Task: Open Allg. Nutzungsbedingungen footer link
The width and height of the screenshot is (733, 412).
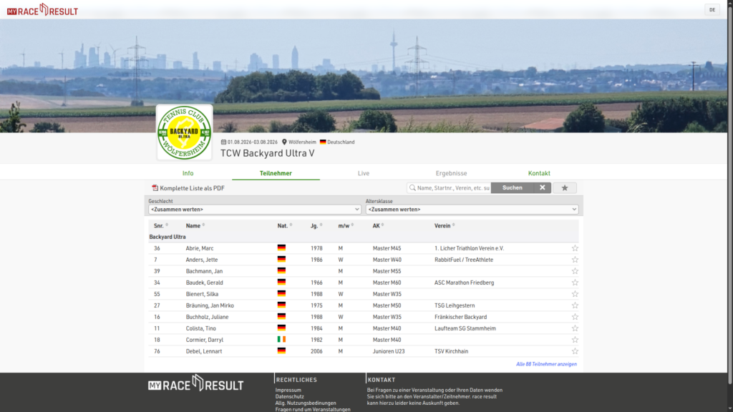Action: pyautogui.click(x=306, y=403)
